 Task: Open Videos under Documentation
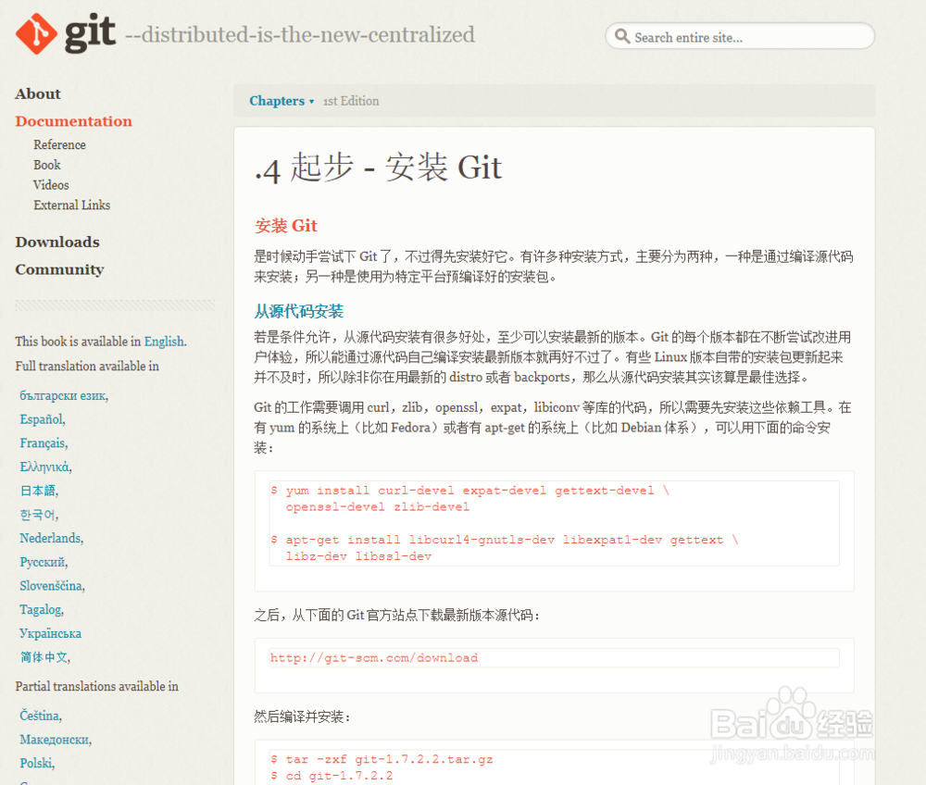click(51, 185)
